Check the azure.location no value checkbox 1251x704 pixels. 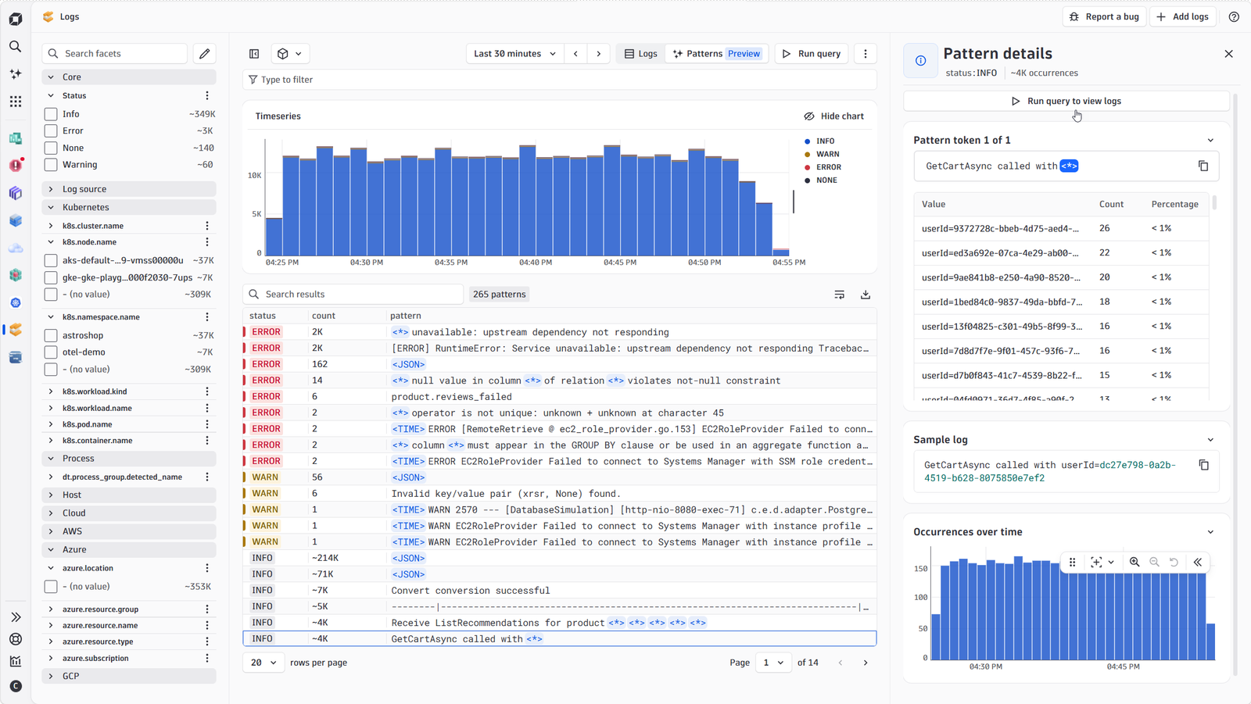coord(51,587)
